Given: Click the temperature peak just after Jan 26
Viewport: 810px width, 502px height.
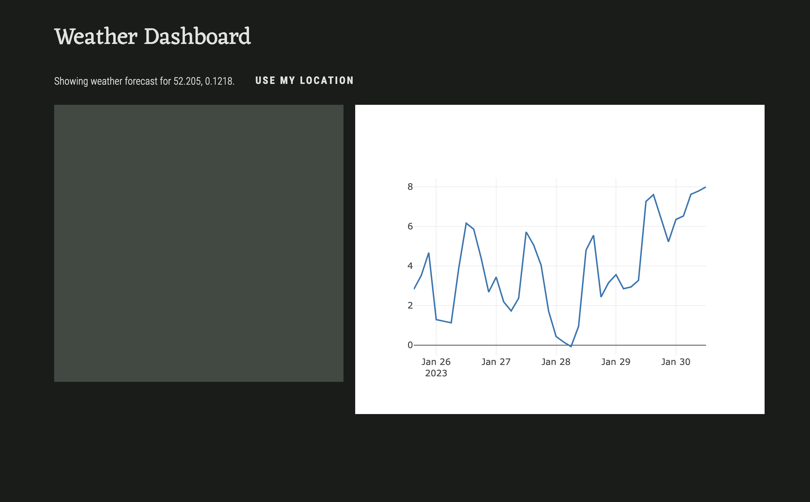Looking at the screenshot, I should point(466,223).
